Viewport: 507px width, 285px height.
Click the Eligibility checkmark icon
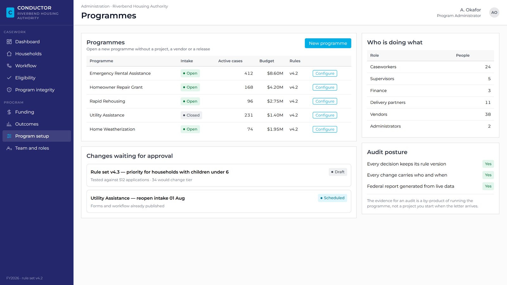point(9,78)
